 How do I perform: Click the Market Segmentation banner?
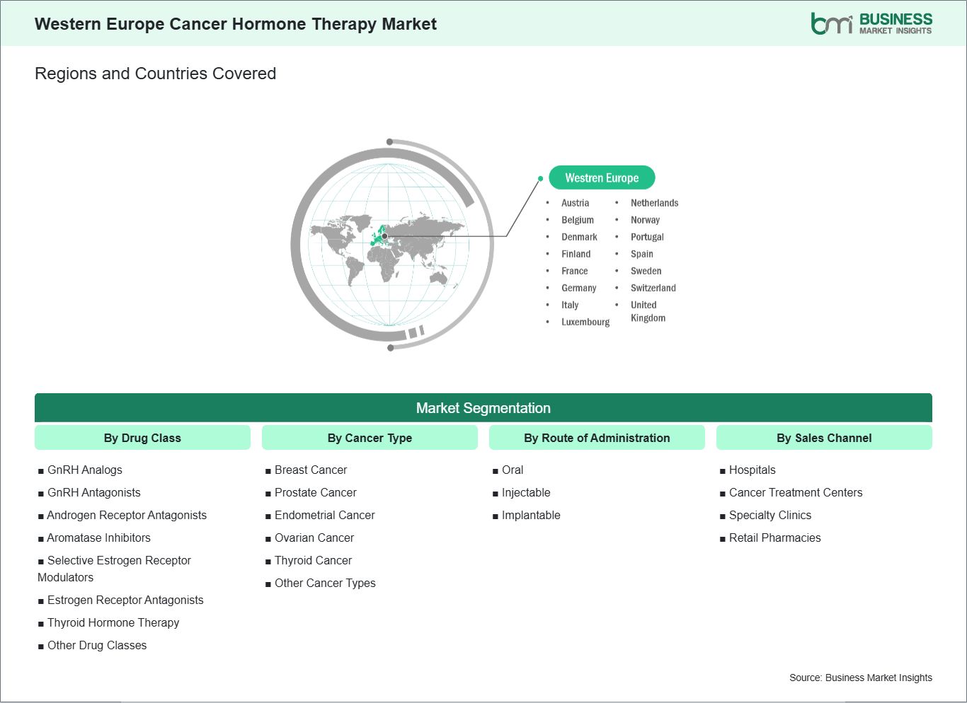coord(483,408)
